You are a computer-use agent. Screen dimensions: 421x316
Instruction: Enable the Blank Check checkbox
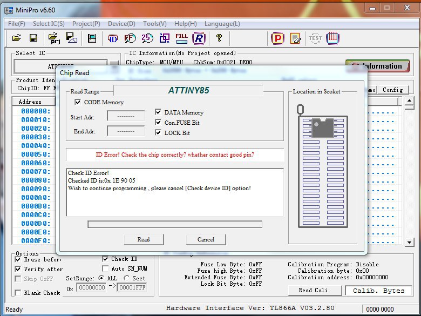18,293
